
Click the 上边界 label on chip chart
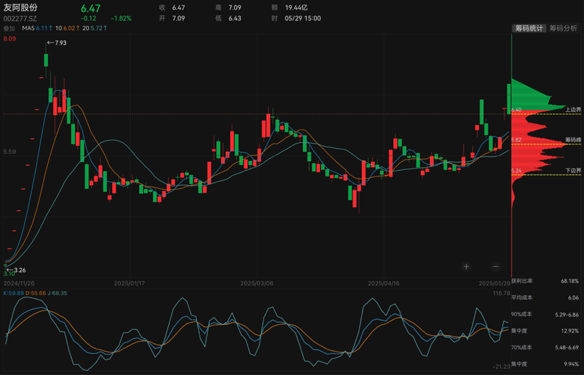click(573, 109)
